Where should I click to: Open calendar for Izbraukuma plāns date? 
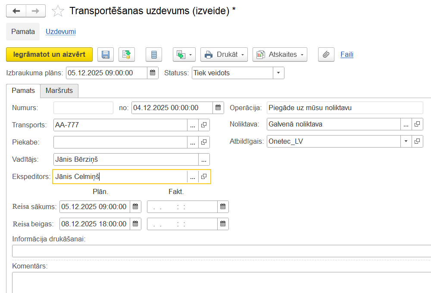[153, 73]
